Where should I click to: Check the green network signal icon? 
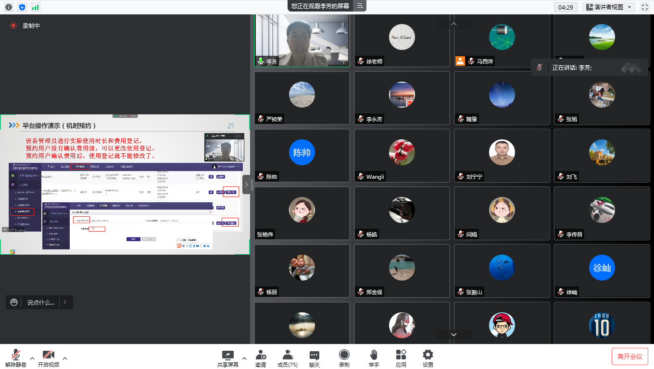(36, 7)
